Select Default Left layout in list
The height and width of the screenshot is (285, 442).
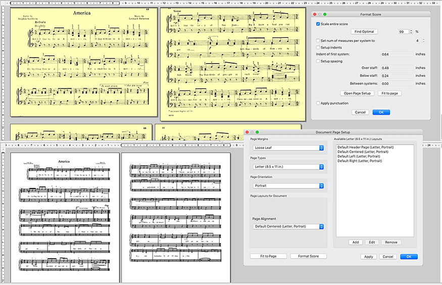359,156
